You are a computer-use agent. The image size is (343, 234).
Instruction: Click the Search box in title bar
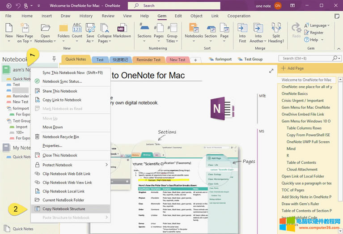pyautogui.click(x=176, y=5)
